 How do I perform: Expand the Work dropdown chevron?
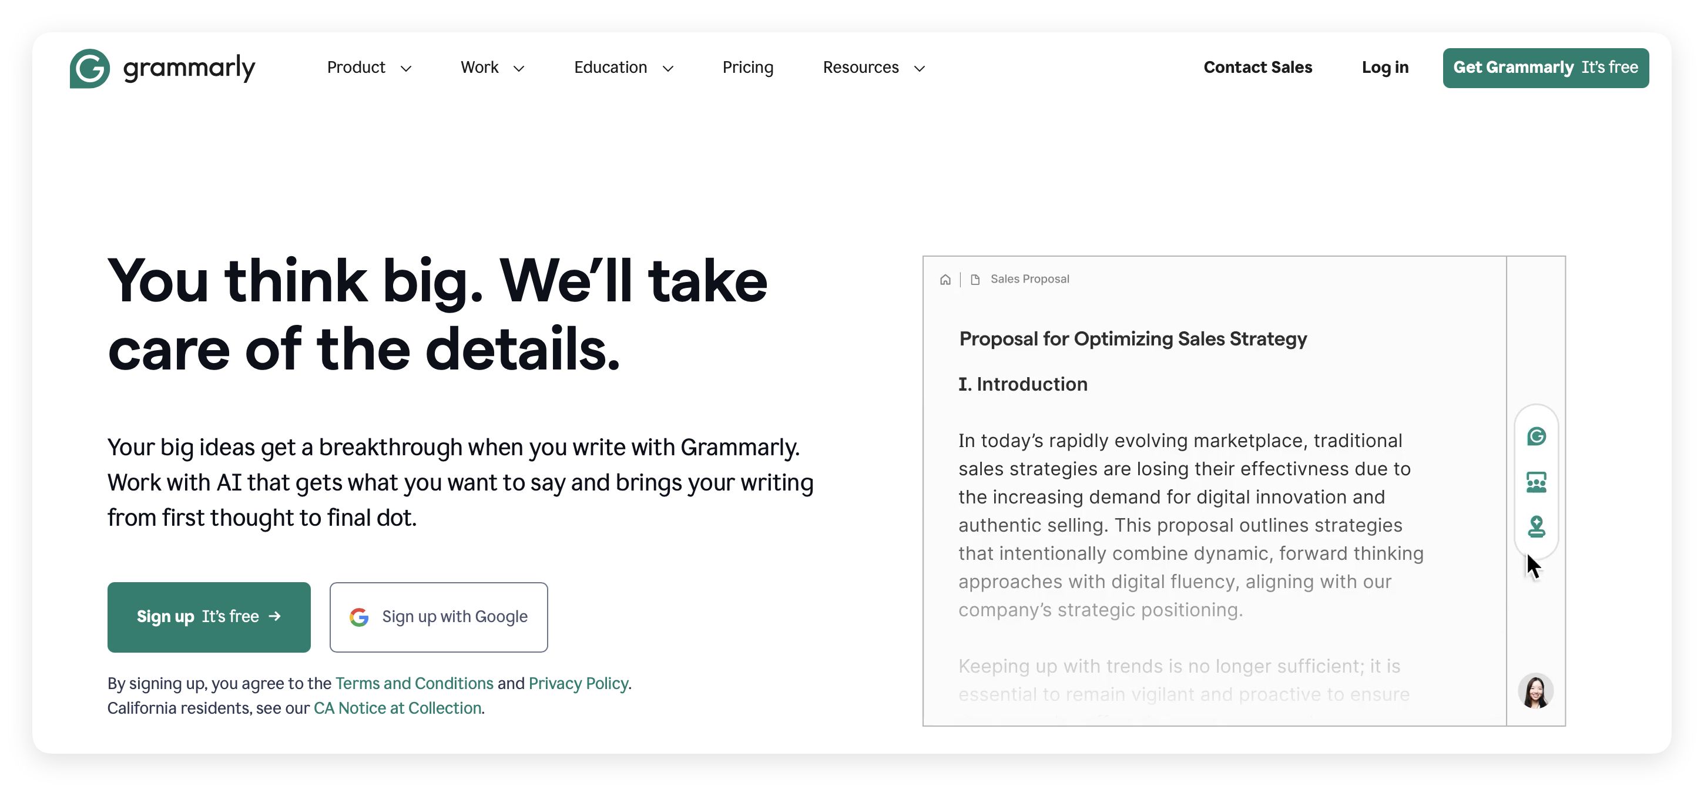tap(519, 68)
